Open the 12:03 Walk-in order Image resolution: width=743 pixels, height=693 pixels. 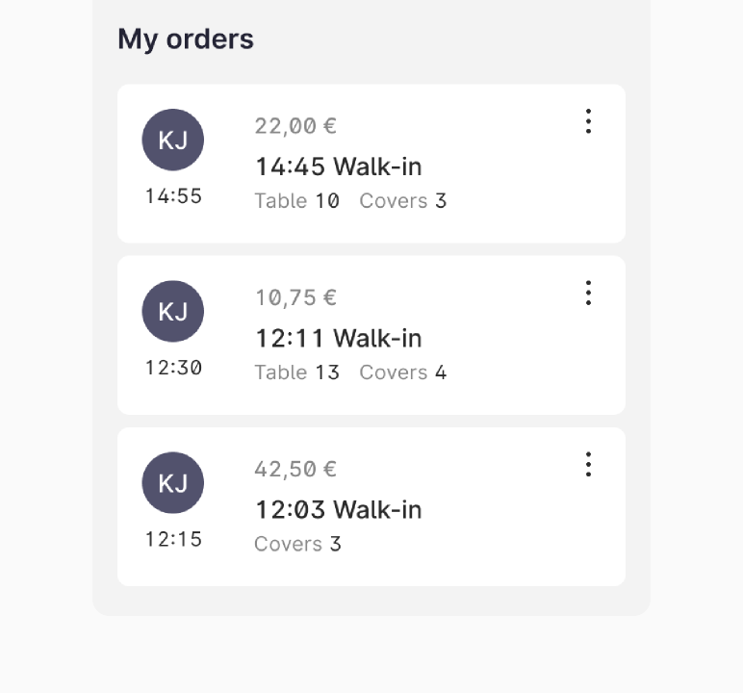coord(339,510)
